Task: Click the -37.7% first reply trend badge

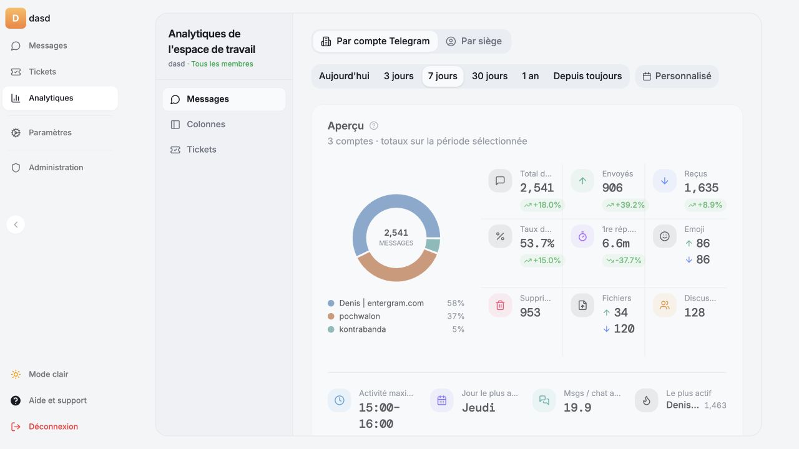Action: [624, 260]
